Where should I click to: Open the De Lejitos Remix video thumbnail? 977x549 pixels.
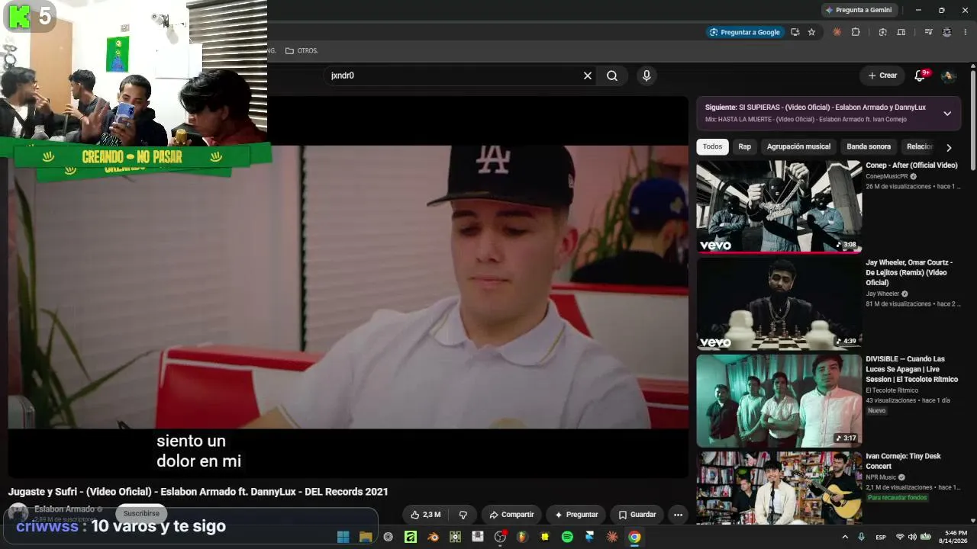pos(779,303)
